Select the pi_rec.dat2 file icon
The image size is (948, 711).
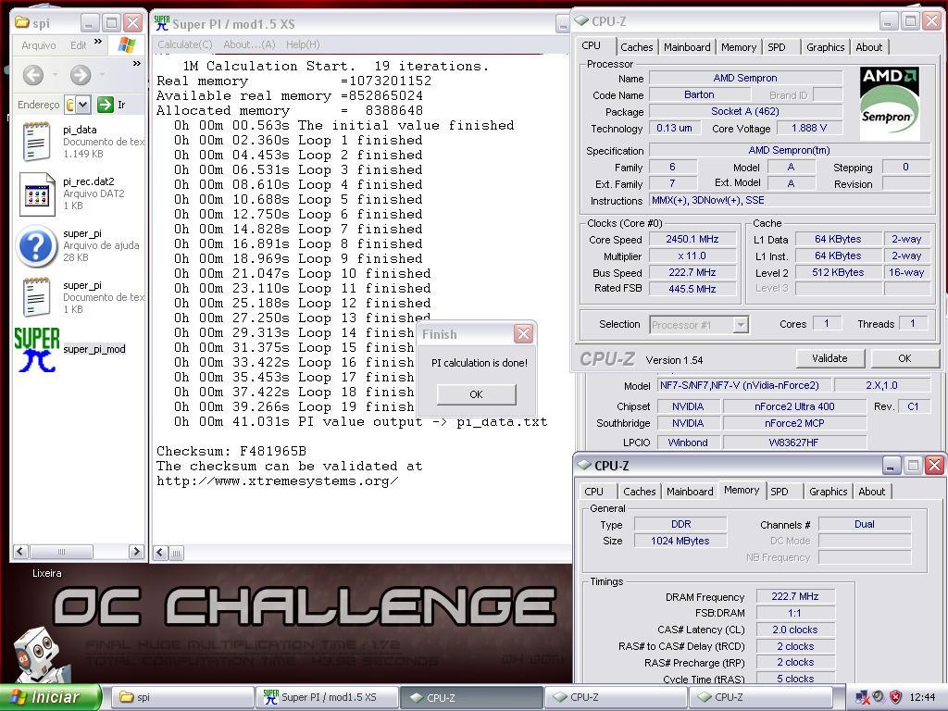click(x=37, y=194)
